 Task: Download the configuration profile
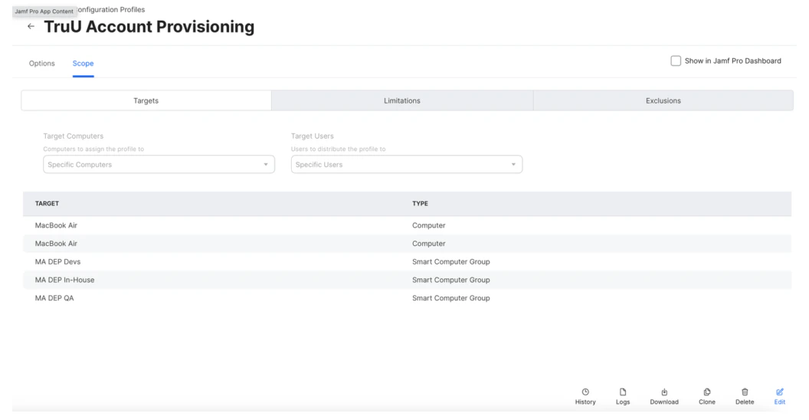664,396
